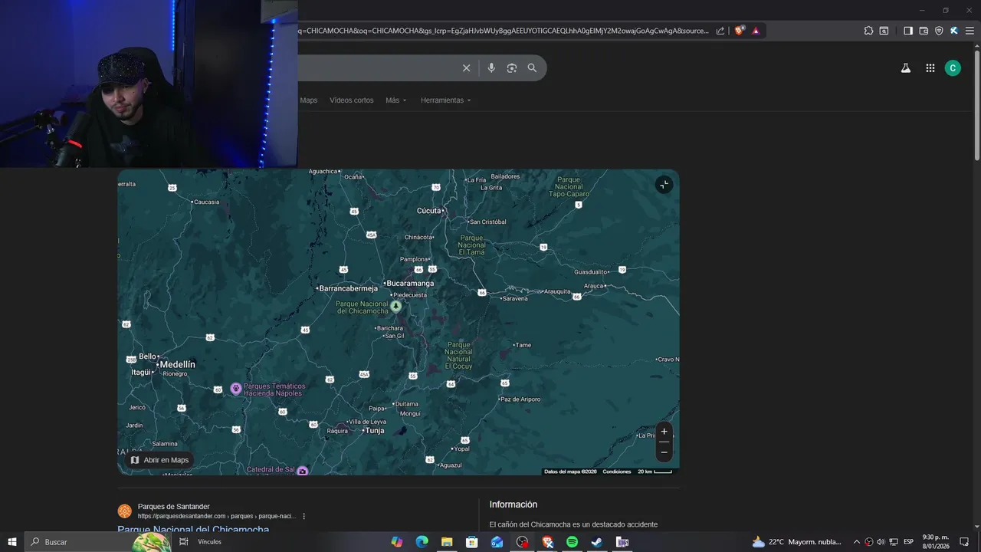Click Bucaramanga city label on map
The image size is (981, 552).
(410, 283)
